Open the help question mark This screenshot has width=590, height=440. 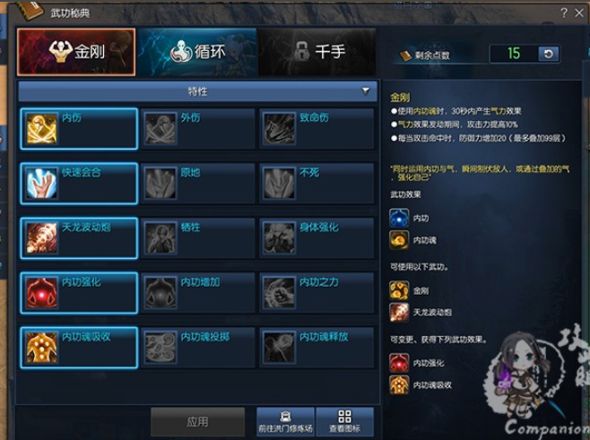click(564, 13)
